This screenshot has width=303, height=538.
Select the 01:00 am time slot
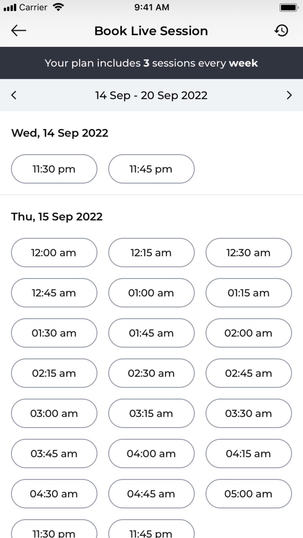pyautogui.click(x=151, y=293)
